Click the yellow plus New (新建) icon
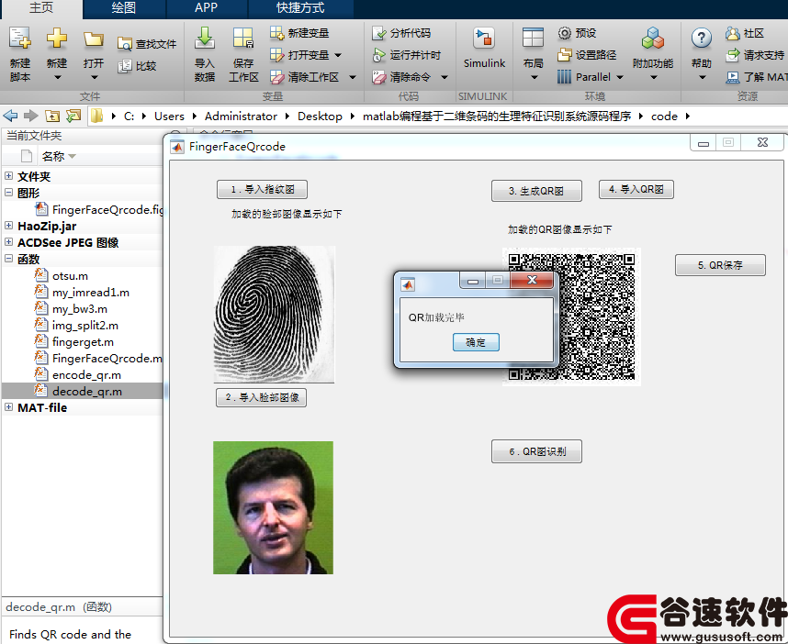This screenshot has height=644, width=788. point(57,39)
